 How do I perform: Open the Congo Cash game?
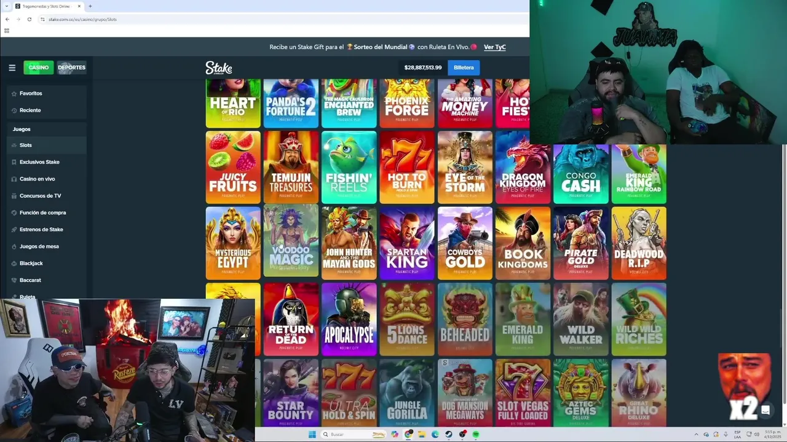coord(581,174)
